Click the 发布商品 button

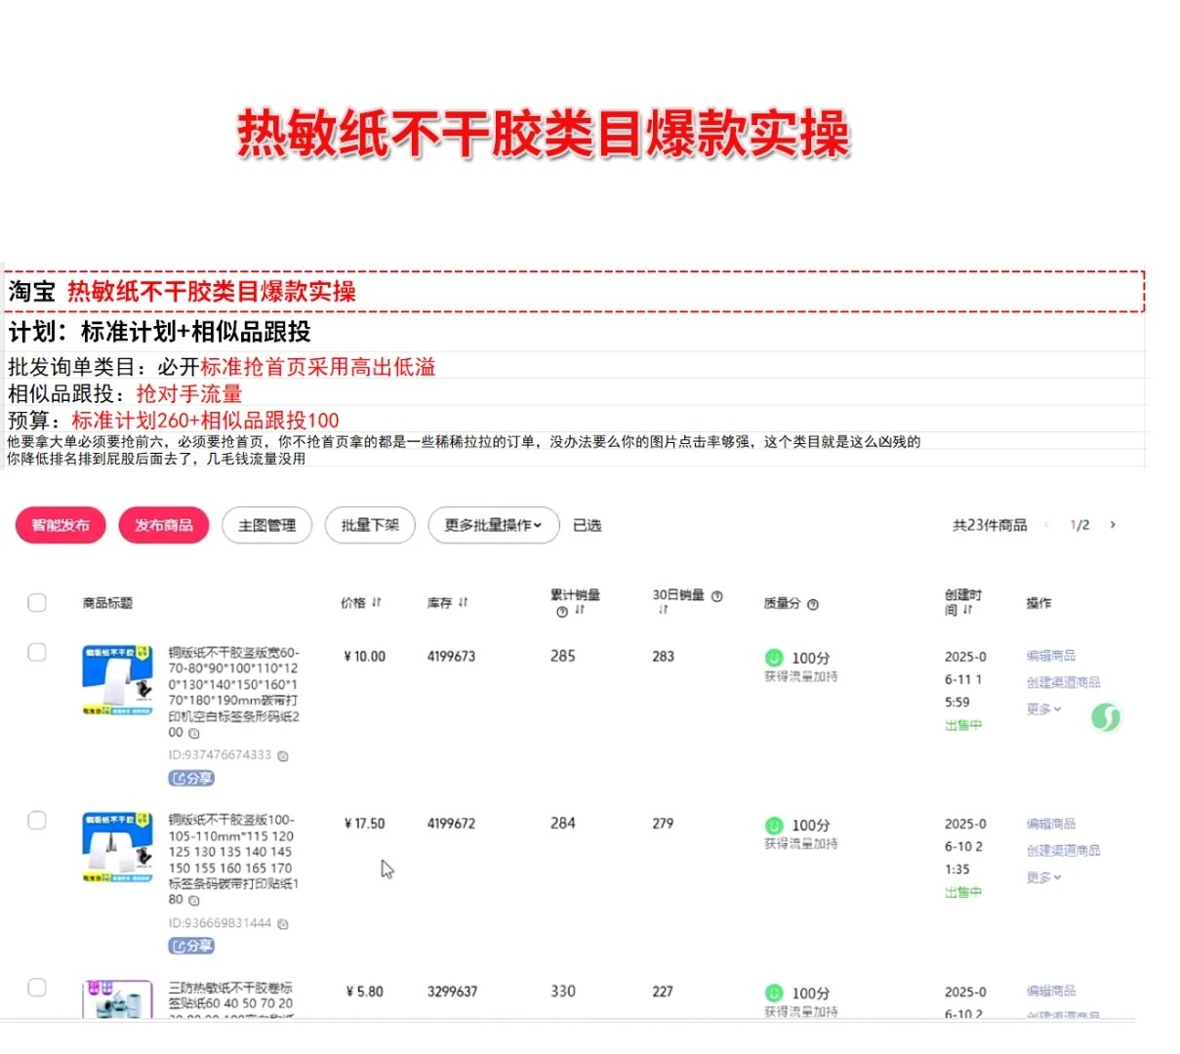pos(164,525)
